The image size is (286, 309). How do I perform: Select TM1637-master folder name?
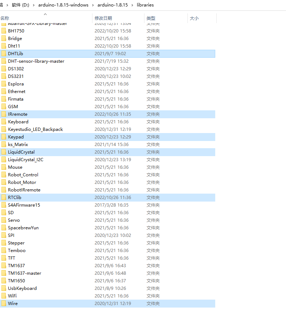[25, 273]
